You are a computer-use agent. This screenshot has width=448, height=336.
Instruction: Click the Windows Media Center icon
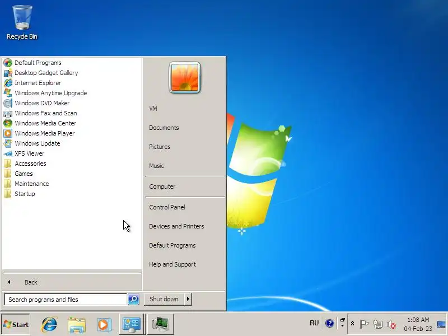click(x=8, y=123)
